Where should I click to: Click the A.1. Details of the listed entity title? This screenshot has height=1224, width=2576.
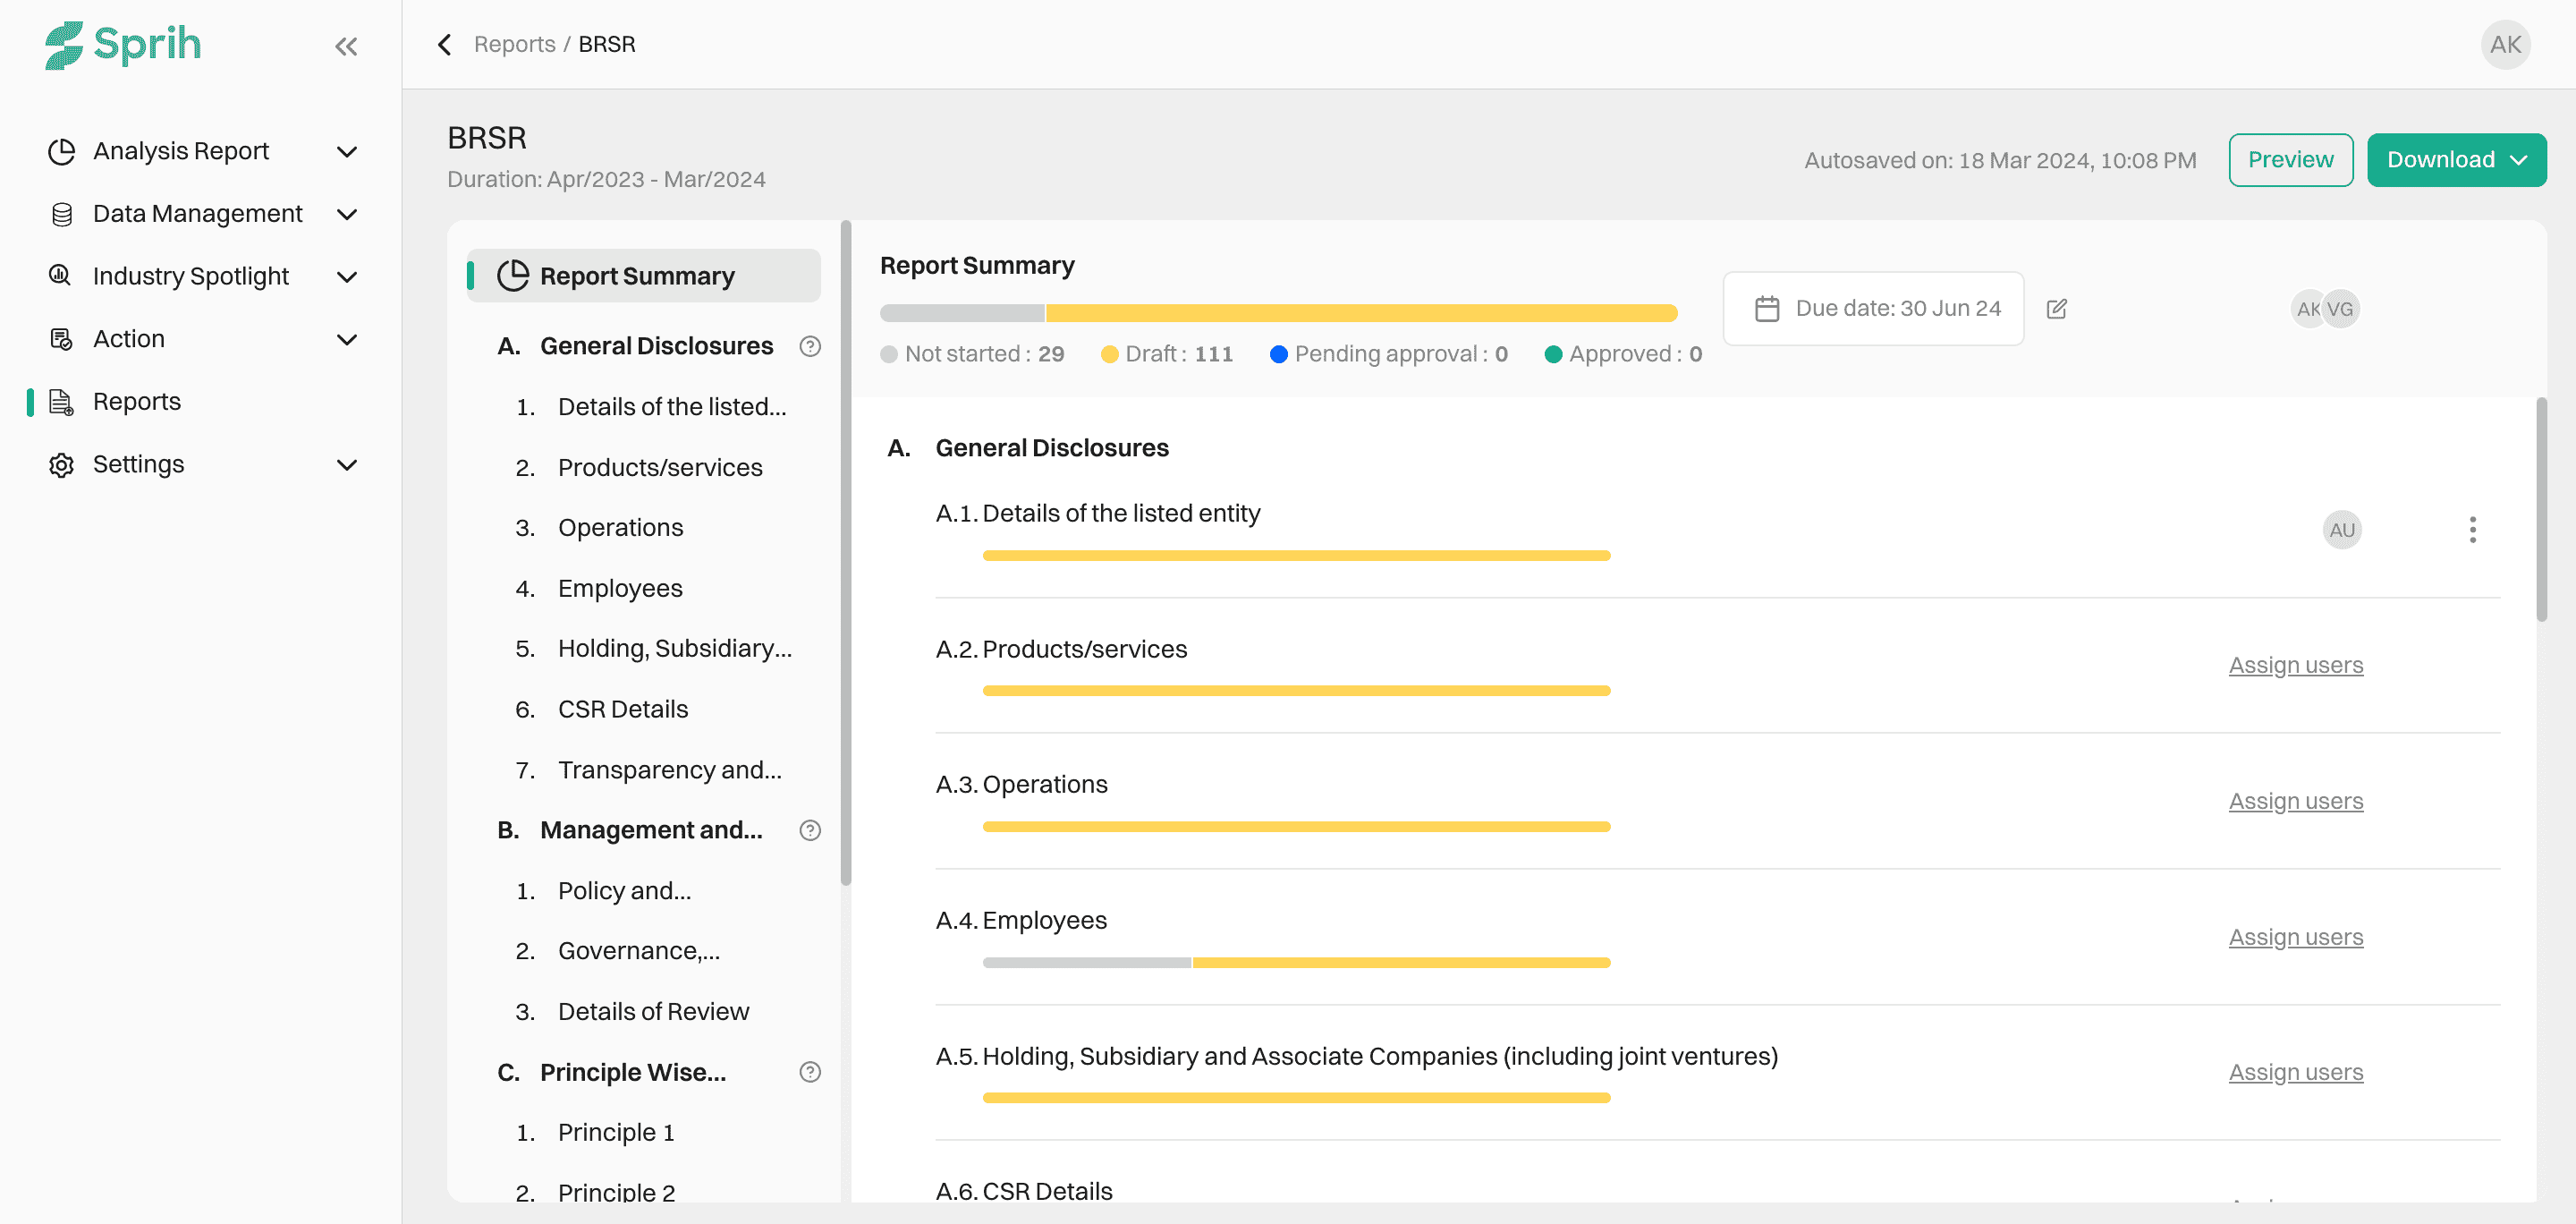point(1098,514)
